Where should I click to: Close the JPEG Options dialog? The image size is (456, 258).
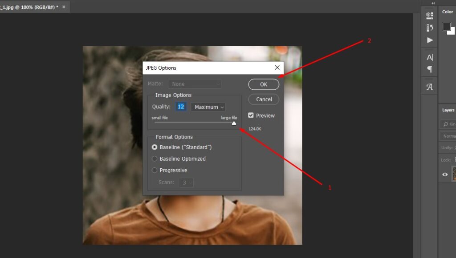pyautogui.click(x=277, y=67)
